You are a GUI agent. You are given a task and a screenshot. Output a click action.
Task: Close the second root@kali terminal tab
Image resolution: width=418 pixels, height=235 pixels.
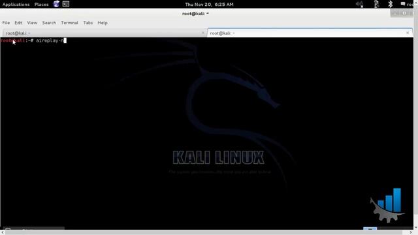point(408,33)
